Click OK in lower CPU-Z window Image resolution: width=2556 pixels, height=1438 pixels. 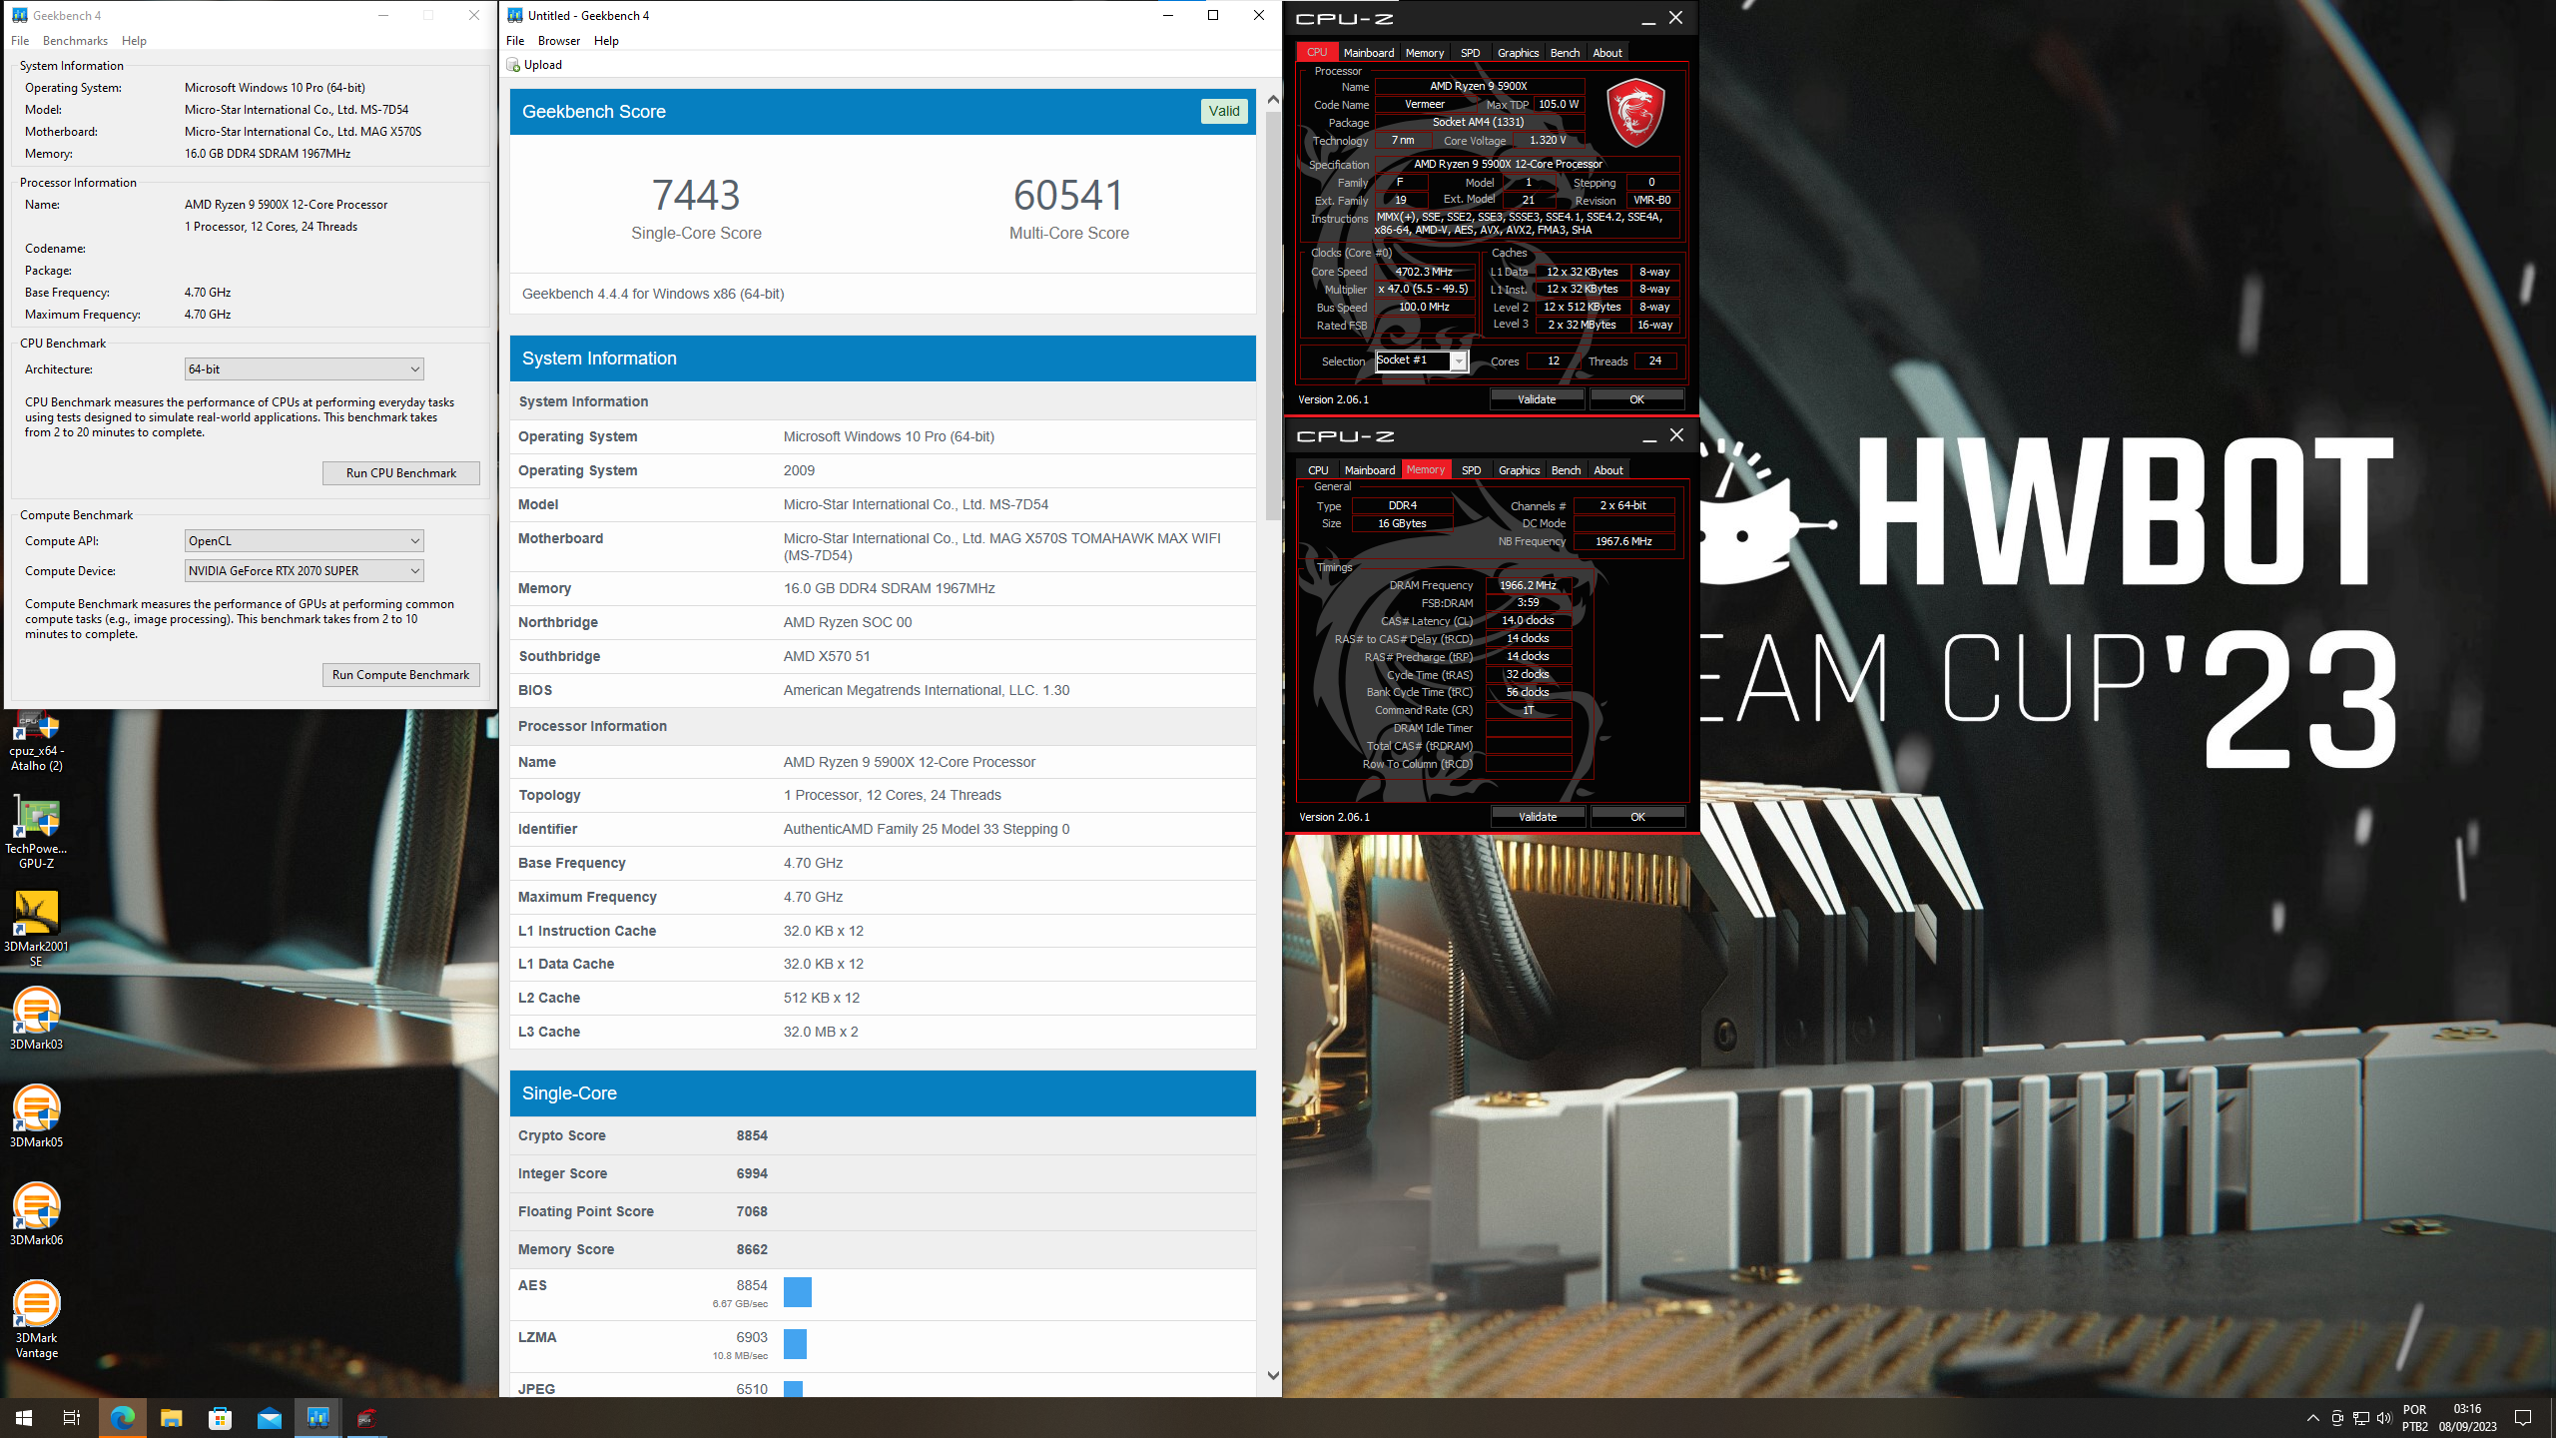tap(1637, 817)
